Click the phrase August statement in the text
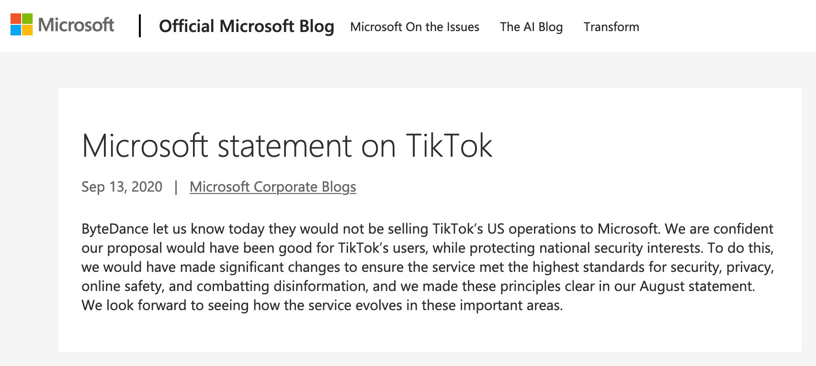 (x=697, y=286)
